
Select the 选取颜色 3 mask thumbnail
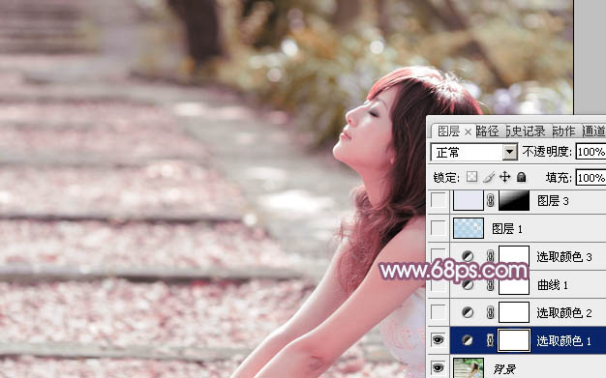pyautogui.click(x=514, y=255)
